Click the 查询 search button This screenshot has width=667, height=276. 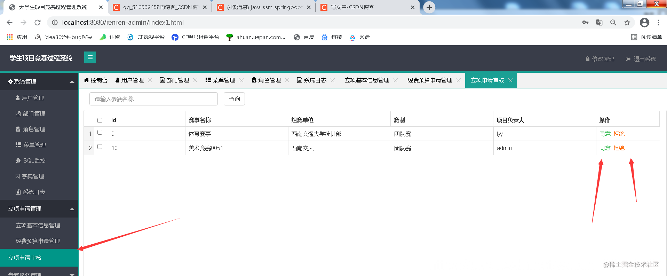pos(234,99)
